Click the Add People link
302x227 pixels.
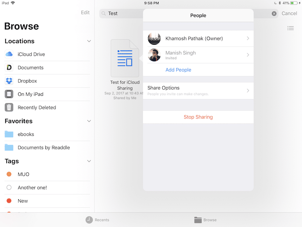pos(178,70)
